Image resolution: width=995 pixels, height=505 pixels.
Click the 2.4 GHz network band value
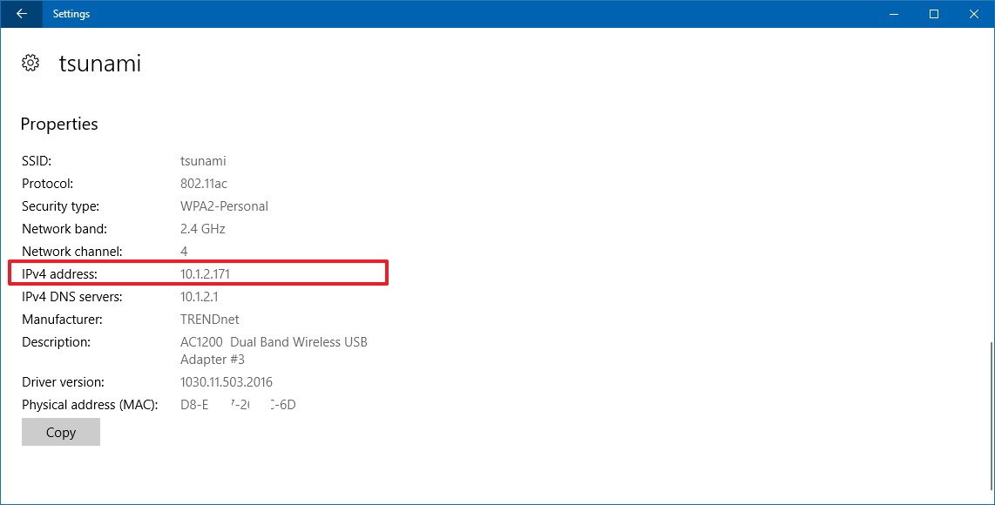pos(203,229)
